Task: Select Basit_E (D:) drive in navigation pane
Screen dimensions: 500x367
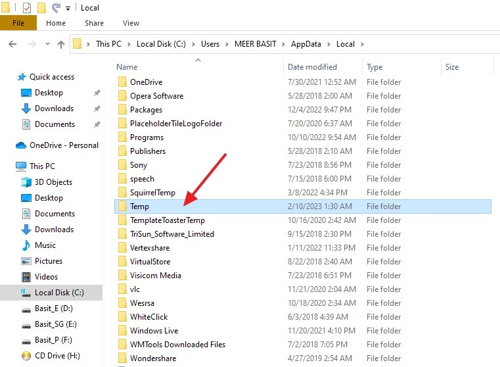Action: click(x=54, y=308)
